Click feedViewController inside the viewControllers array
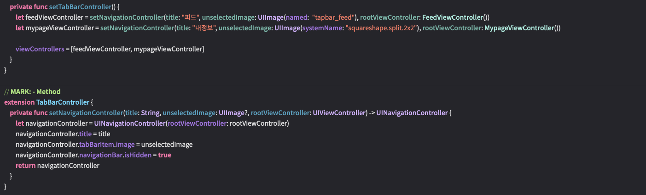The width and height of the screenshot is (646, 195). tap(101, 49)
